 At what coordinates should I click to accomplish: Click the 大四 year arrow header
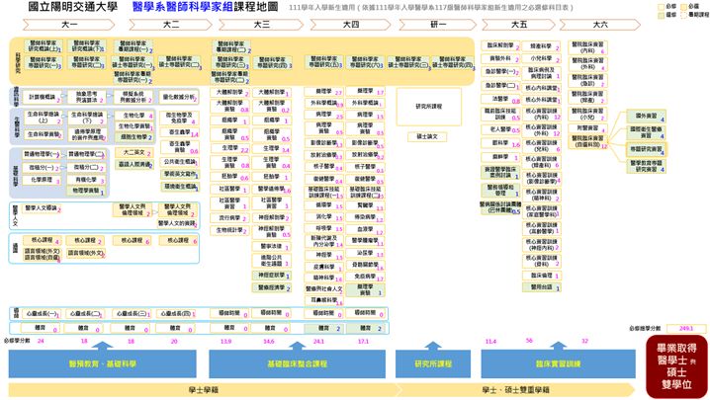coord(350,25)
